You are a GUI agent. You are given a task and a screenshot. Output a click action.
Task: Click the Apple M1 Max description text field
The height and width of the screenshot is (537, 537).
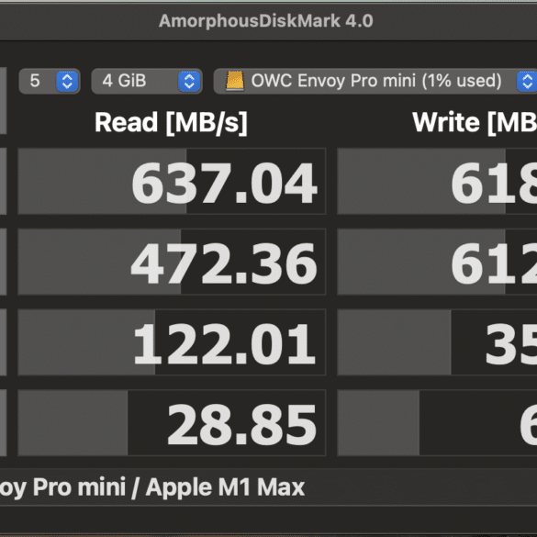268,487
